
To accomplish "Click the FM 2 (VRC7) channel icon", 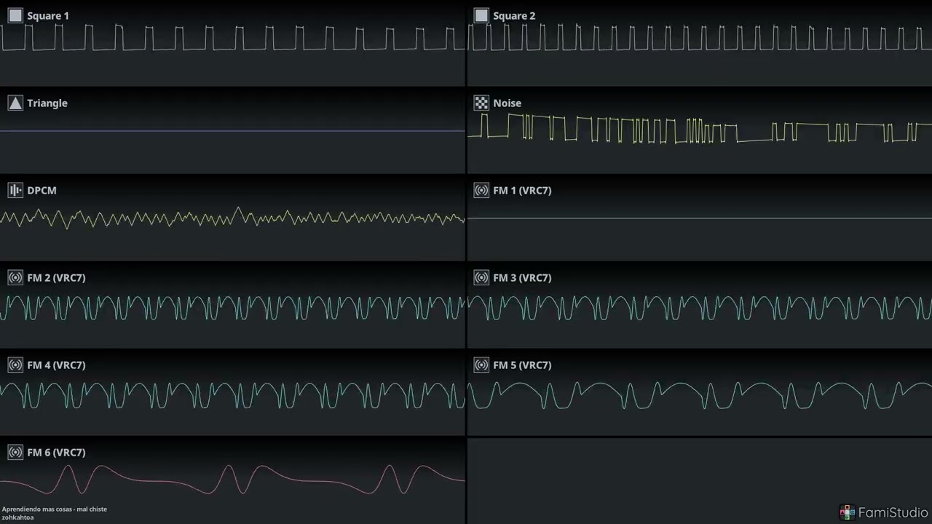I will (x=15, y=277).
